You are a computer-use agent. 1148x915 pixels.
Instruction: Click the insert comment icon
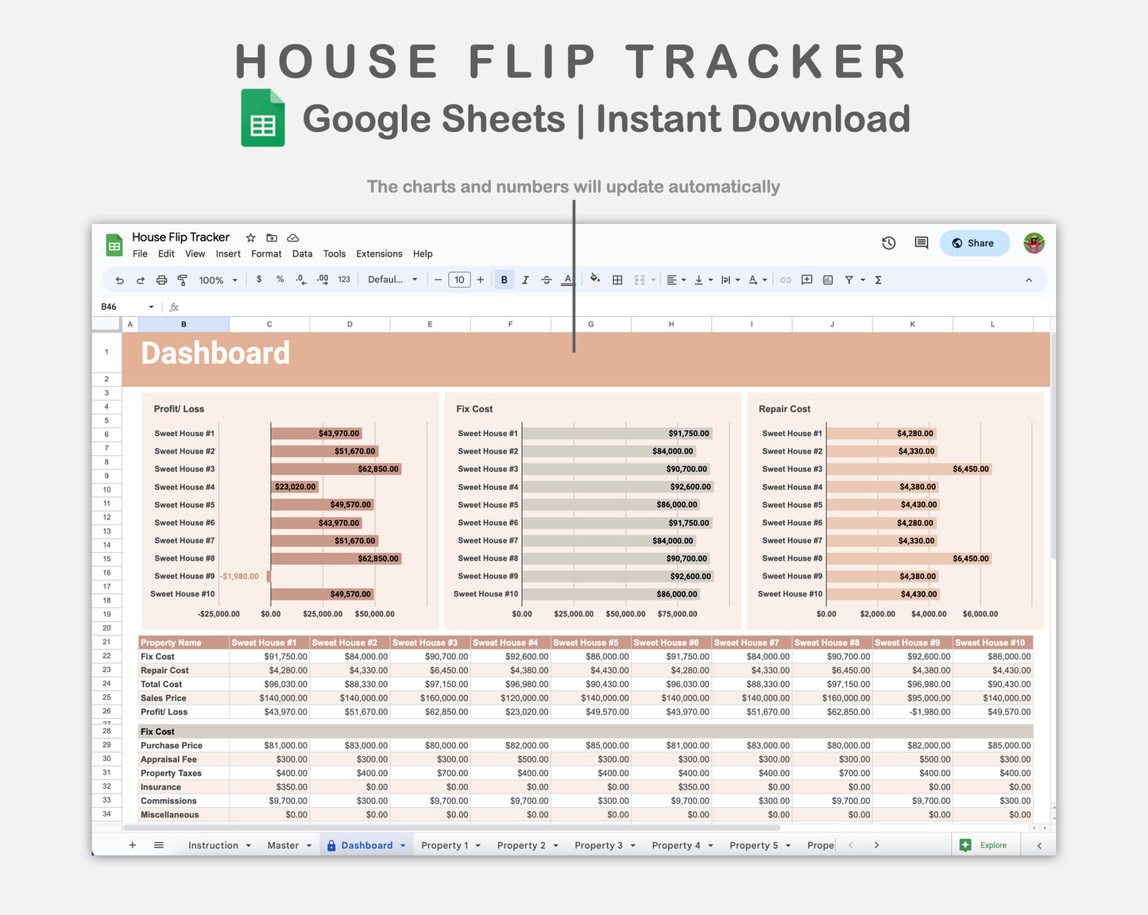point(806,280)
